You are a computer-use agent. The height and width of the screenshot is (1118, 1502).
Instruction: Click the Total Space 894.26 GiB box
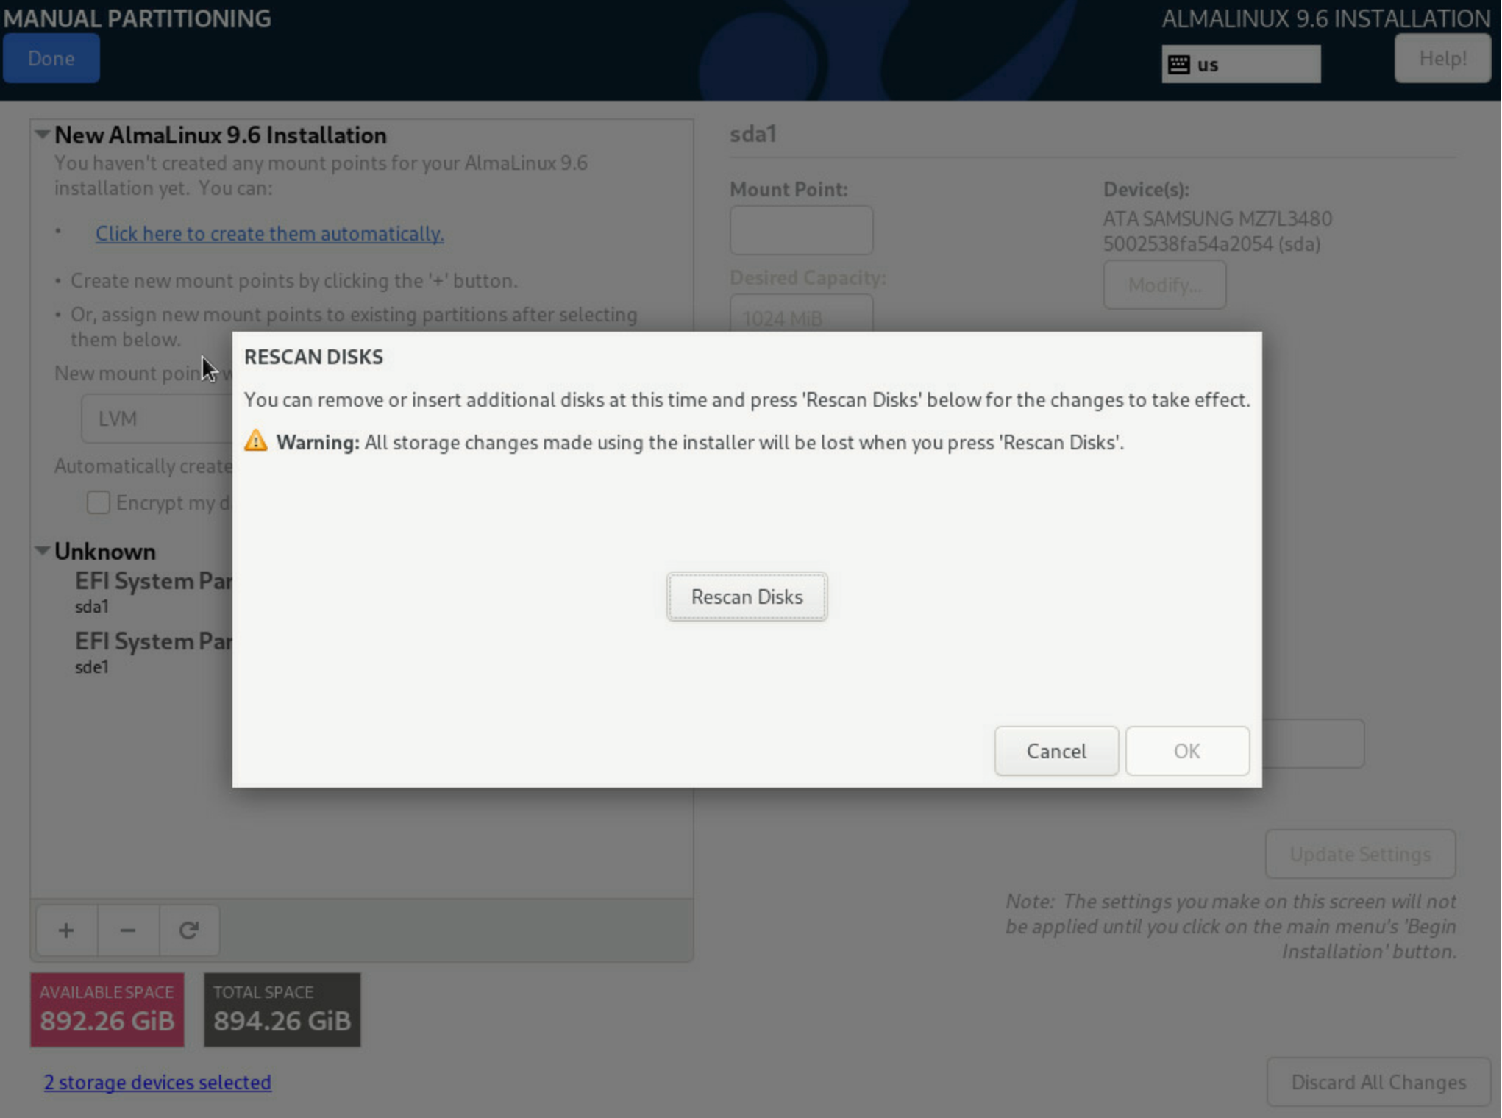click(x=282, y=1010)
